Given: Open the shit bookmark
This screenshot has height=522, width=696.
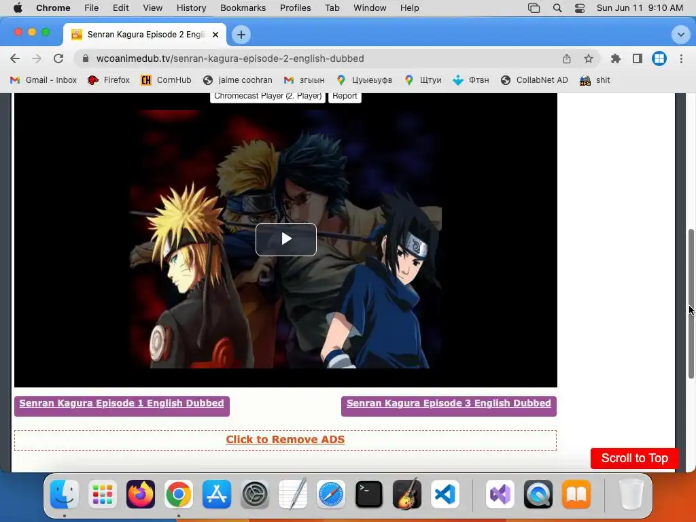Looking at the screenshot, I should (x=595, y=80).
